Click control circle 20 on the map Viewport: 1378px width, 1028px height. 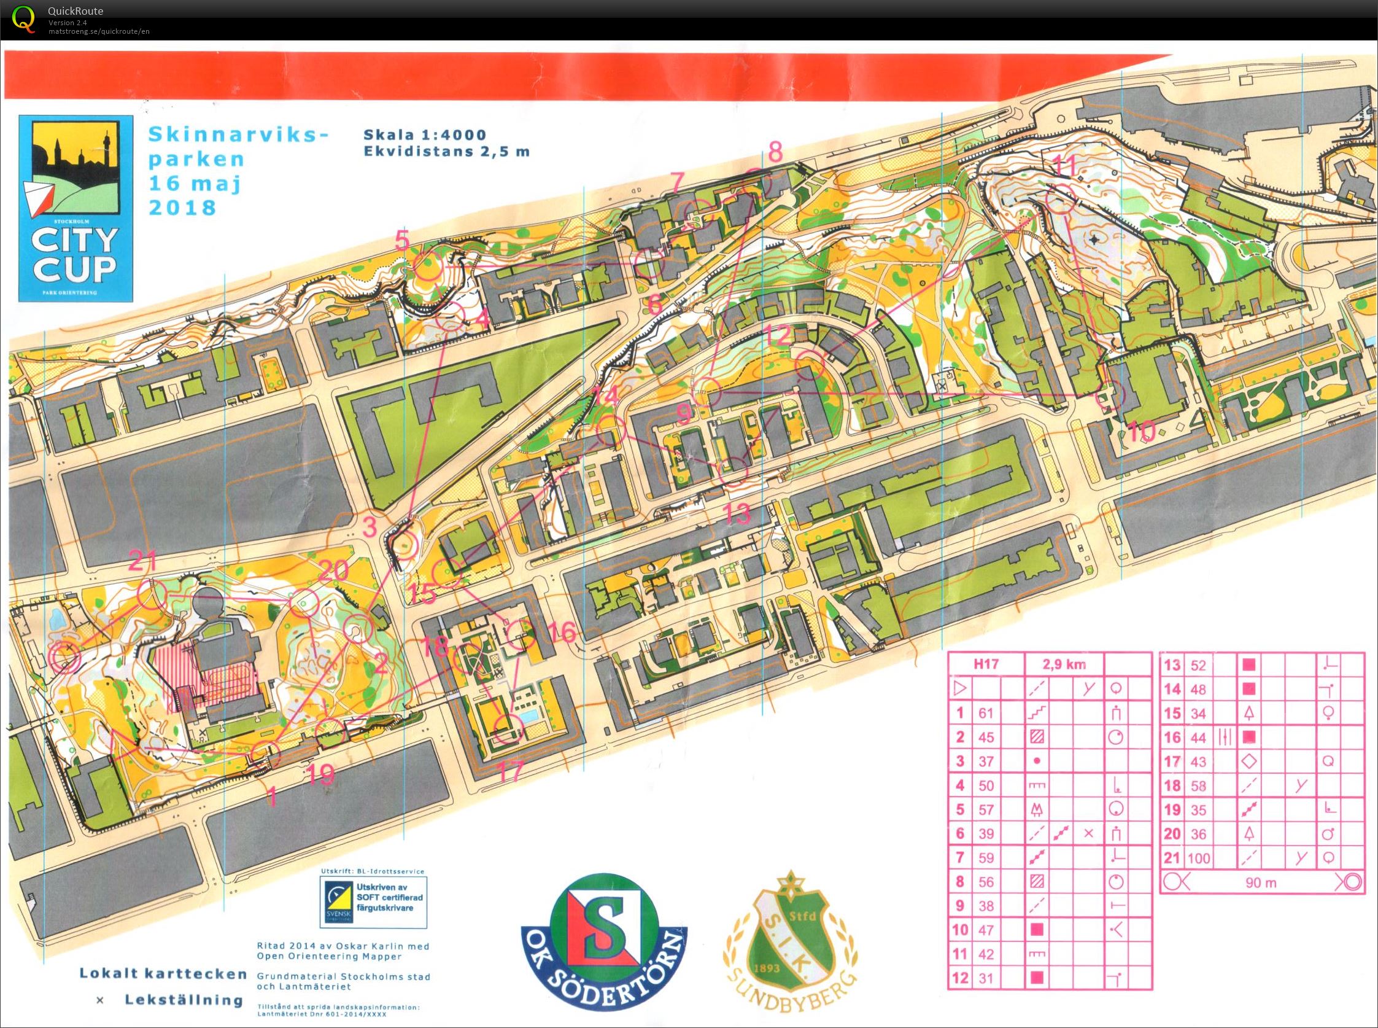303,602
